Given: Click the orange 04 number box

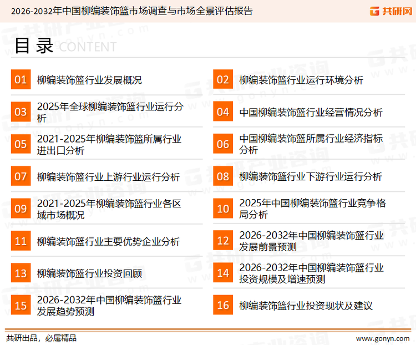Looking at the screenshot, I should pyautogui.click(x=223, y=111).
